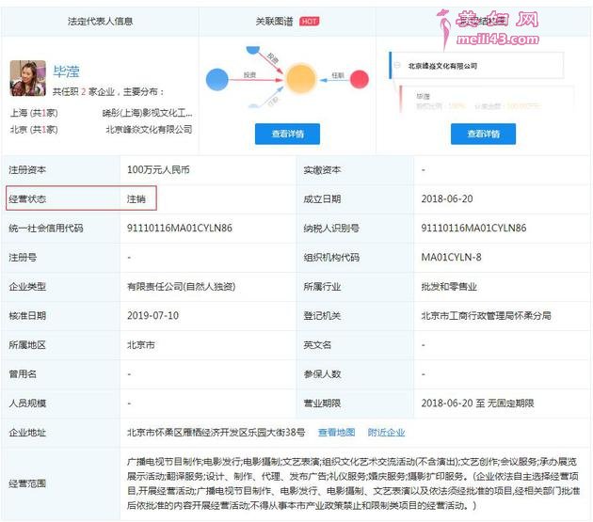
Task: Click the 北京市工商行政管理局怀柔分局 registration authority
Action: [486, 316]
